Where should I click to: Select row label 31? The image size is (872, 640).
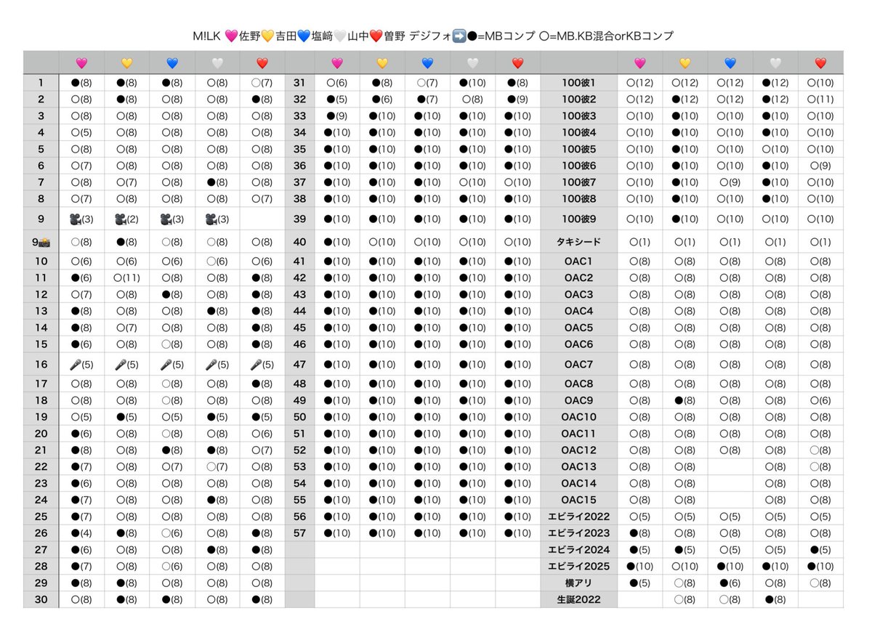[299, 83]
